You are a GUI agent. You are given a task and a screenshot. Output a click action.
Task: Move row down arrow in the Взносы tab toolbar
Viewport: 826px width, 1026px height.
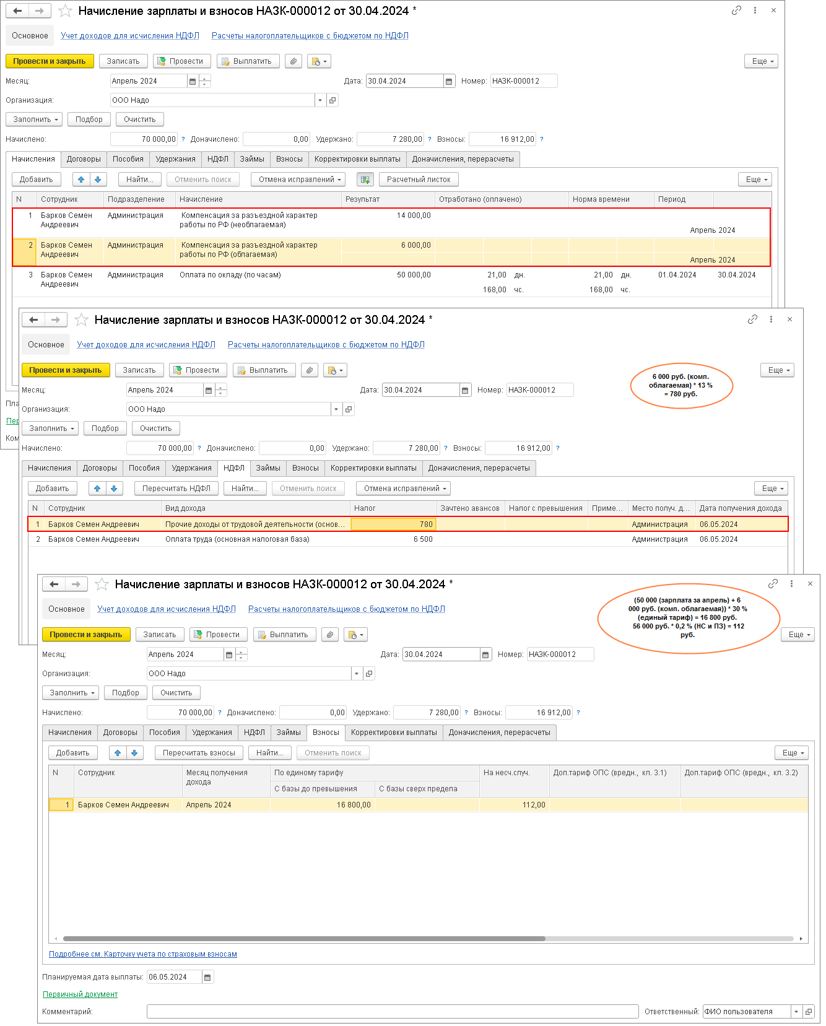134,753
